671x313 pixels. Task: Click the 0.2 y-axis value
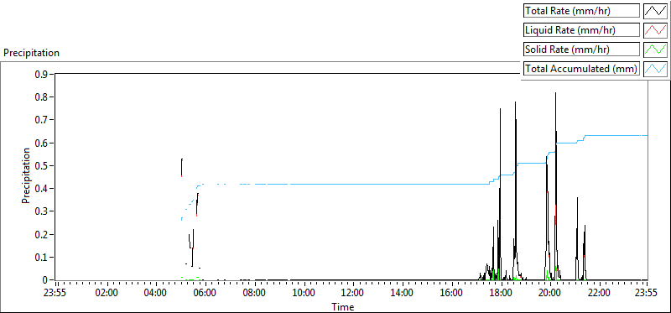pyautogui.click(x=42, y=235)
